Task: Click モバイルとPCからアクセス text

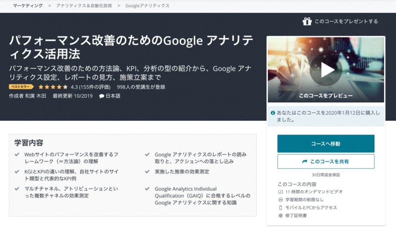Action: coord(311,208)
